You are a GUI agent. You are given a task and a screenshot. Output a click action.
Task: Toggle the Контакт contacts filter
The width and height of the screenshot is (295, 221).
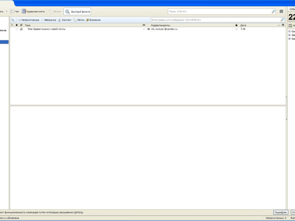[65, 20]
